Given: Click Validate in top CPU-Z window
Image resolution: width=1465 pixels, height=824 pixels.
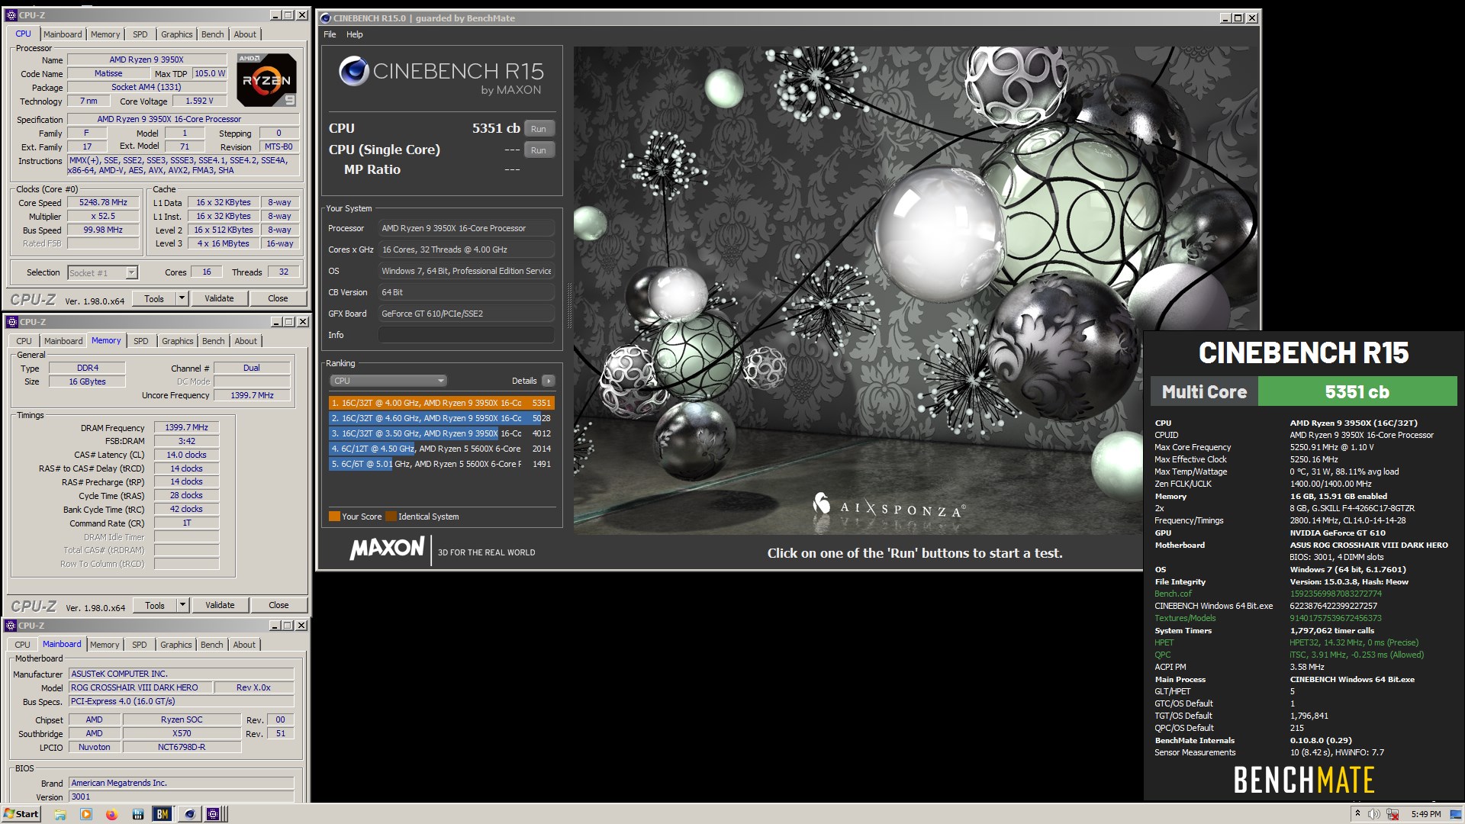Looking at the screenshot, I should click(x=219, y=298).
